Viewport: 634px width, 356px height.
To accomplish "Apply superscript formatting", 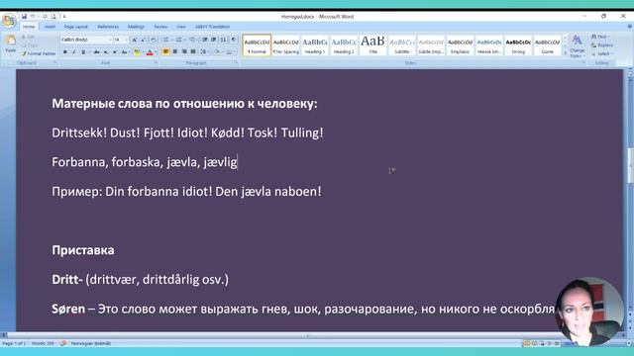I will point(115,52).
